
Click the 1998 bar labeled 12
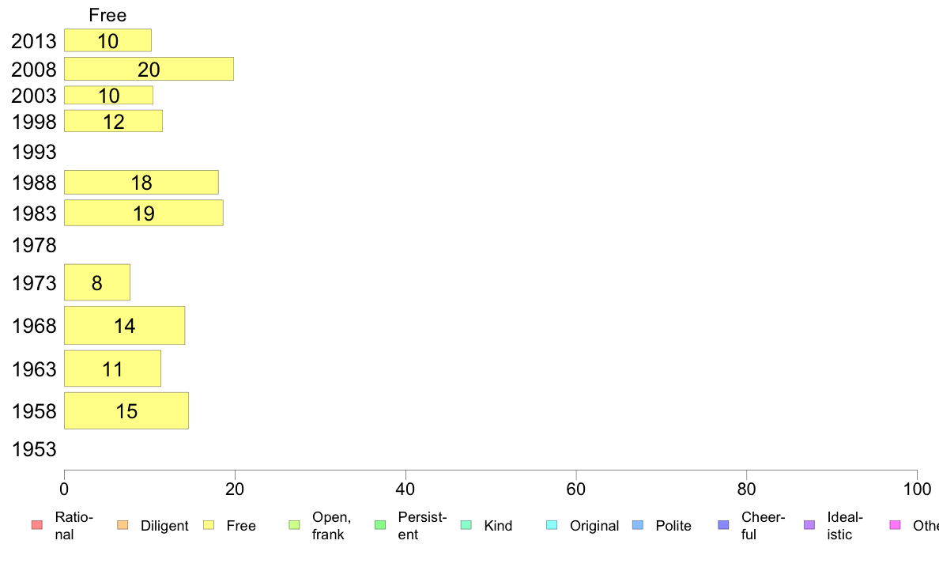[113, 121]
